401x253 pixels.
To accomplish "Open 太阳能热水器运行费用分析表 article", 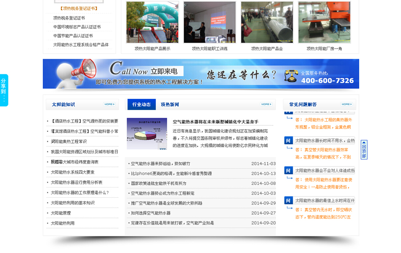I will [77, 183].
